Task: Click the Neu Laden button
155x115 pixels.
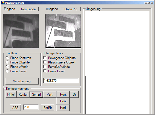Action: 29,9
